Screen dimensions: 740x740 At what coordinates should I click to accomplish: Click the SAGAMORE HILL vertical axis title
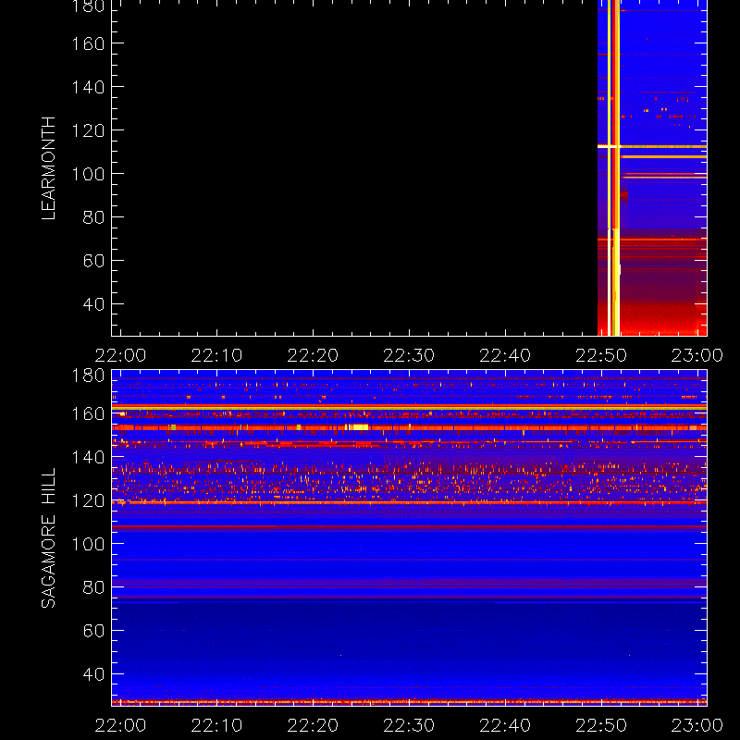click(48, 537)
